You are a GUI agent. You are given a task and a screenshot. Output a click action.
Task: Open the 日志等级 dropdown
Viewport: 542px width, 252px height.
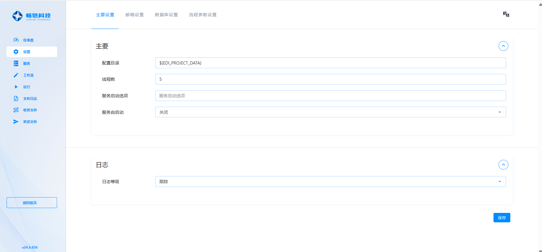(330, 182)
